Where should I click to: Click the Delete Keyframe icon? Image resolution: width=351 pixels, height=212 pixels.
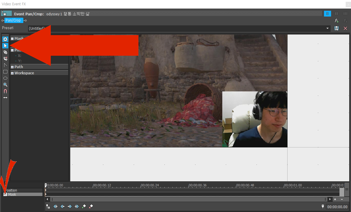[x=91, y=206]
